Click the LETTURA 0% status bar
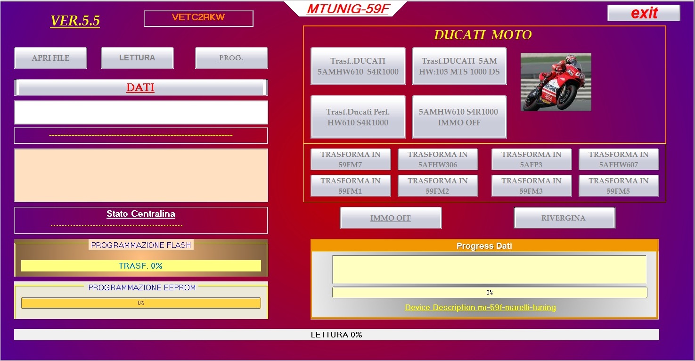 (336, 335)
